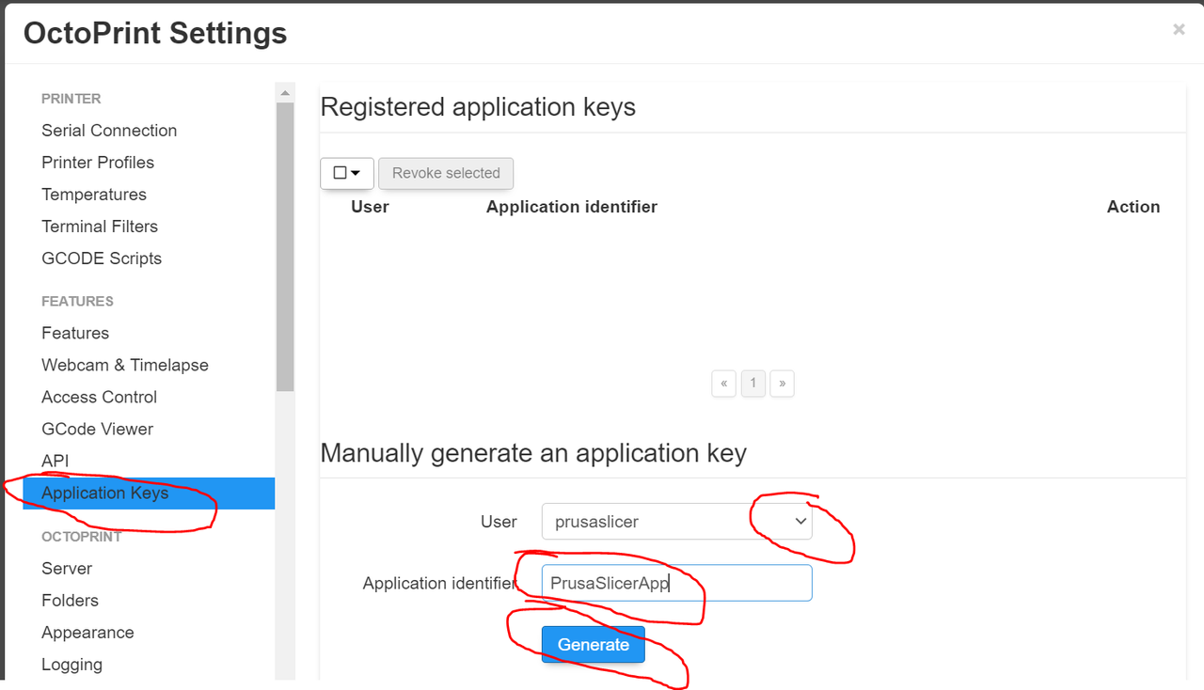Go to Appearance settings
Image resolution: width=1204 pixels, height=690 pixels.
pos(87,633)
